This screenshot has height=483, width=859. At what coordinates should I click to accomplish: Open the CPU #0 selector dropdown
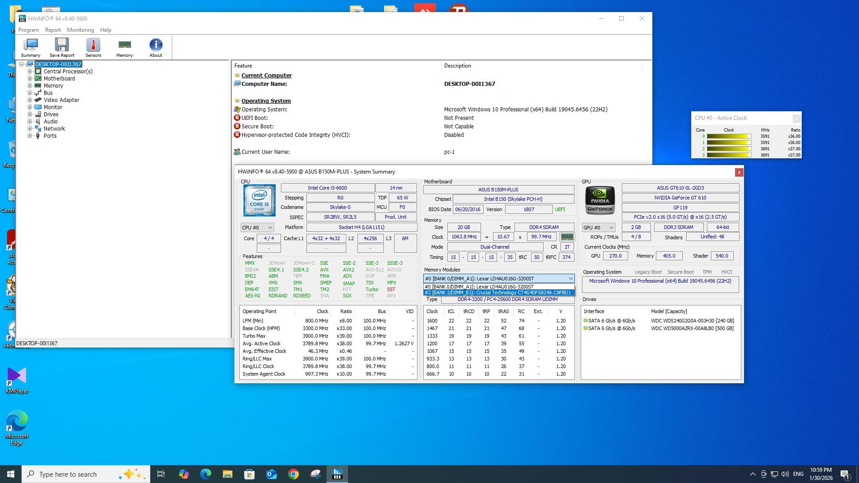pyautogui.click(x=257, y=228)
